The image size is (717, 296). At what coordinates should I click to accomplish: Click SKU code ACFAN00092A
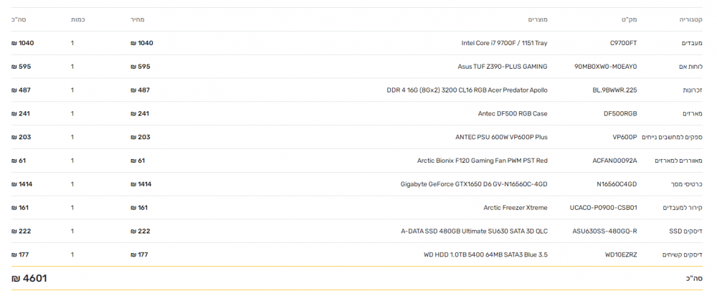tap(614, 161)
